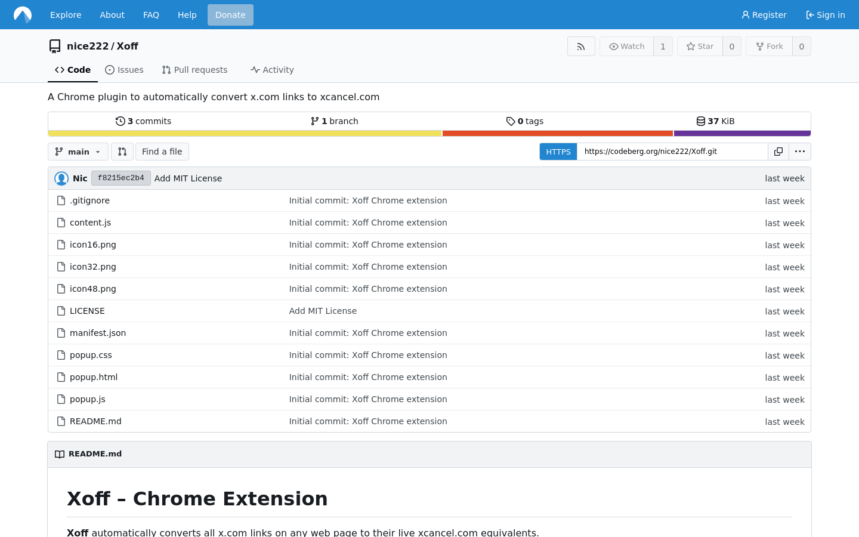This screenshot has height=537, width=859.
Task: Click the file icon of content.js
Action: tap(61, 223)
